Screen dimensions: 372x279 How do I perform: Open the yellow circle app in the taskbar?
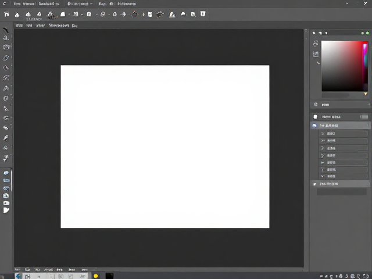(95, 276)
